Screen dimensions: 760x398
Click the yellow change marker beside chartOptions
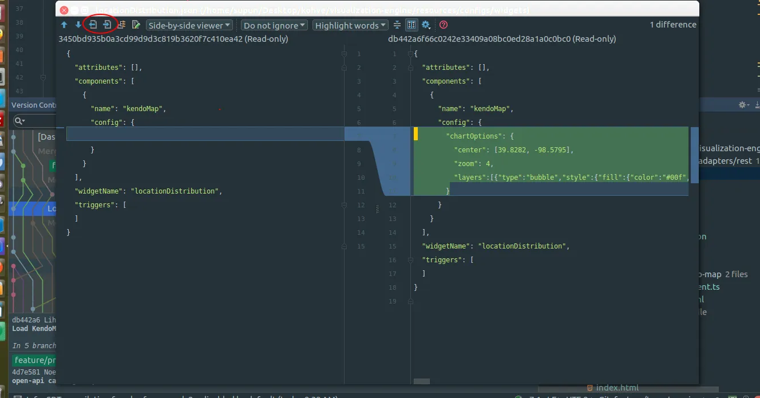point(416,134)
